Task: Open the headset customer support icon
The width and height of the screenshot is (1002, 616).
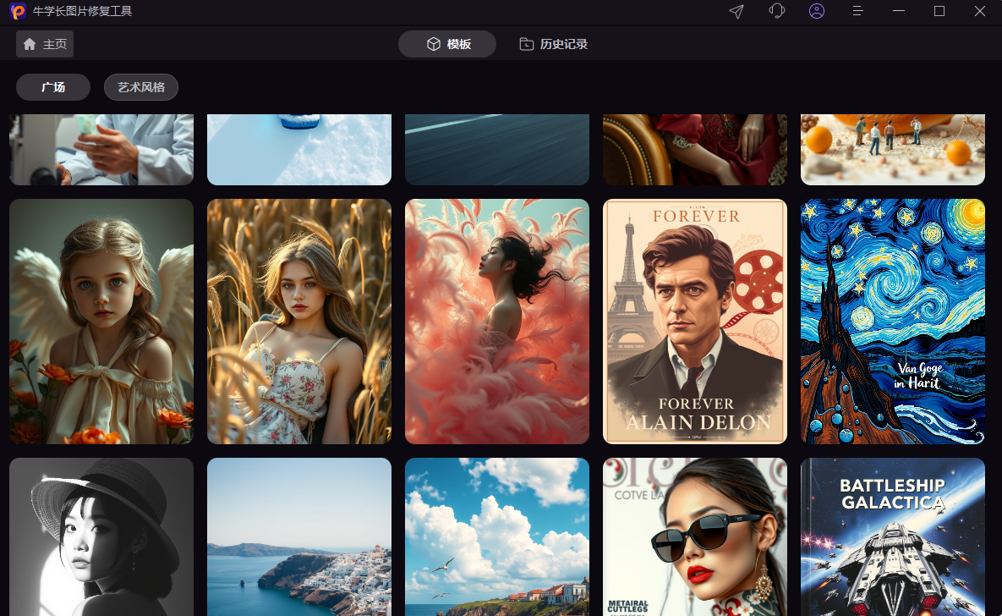Action: point(776,12)
